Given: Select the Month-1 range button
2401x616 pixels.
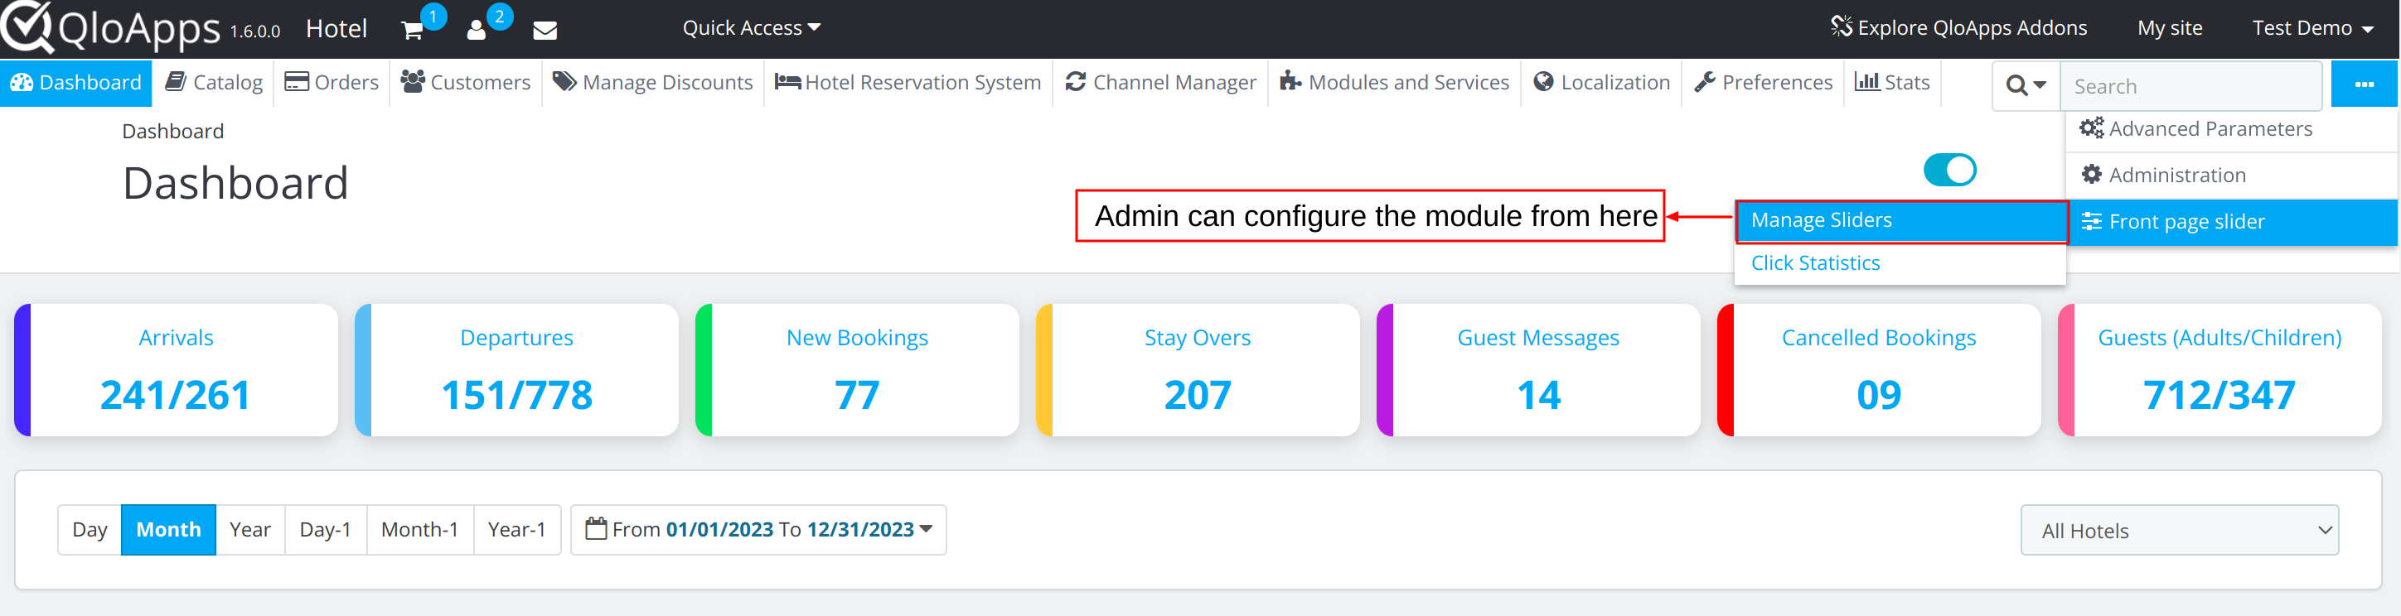Looking at the screenshot, I should pyautogui.click(x=420, y=531).
